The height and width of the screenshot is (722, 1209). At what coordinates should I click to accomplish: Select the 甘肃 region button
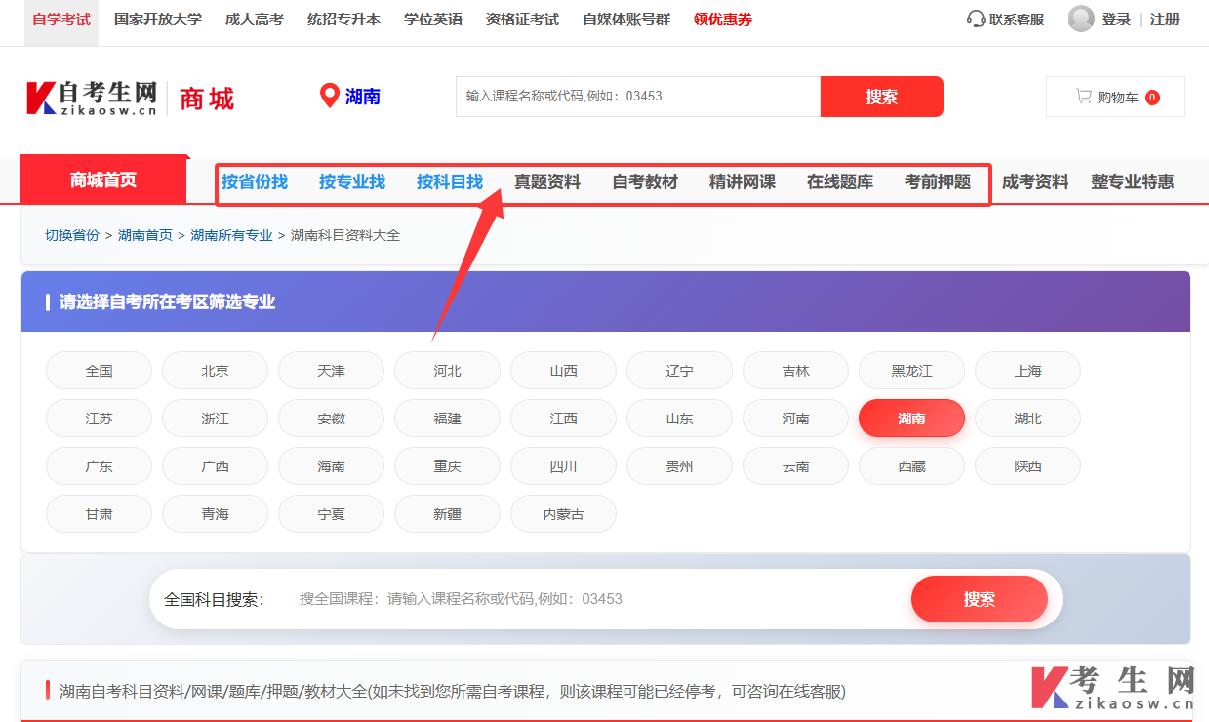99,514
